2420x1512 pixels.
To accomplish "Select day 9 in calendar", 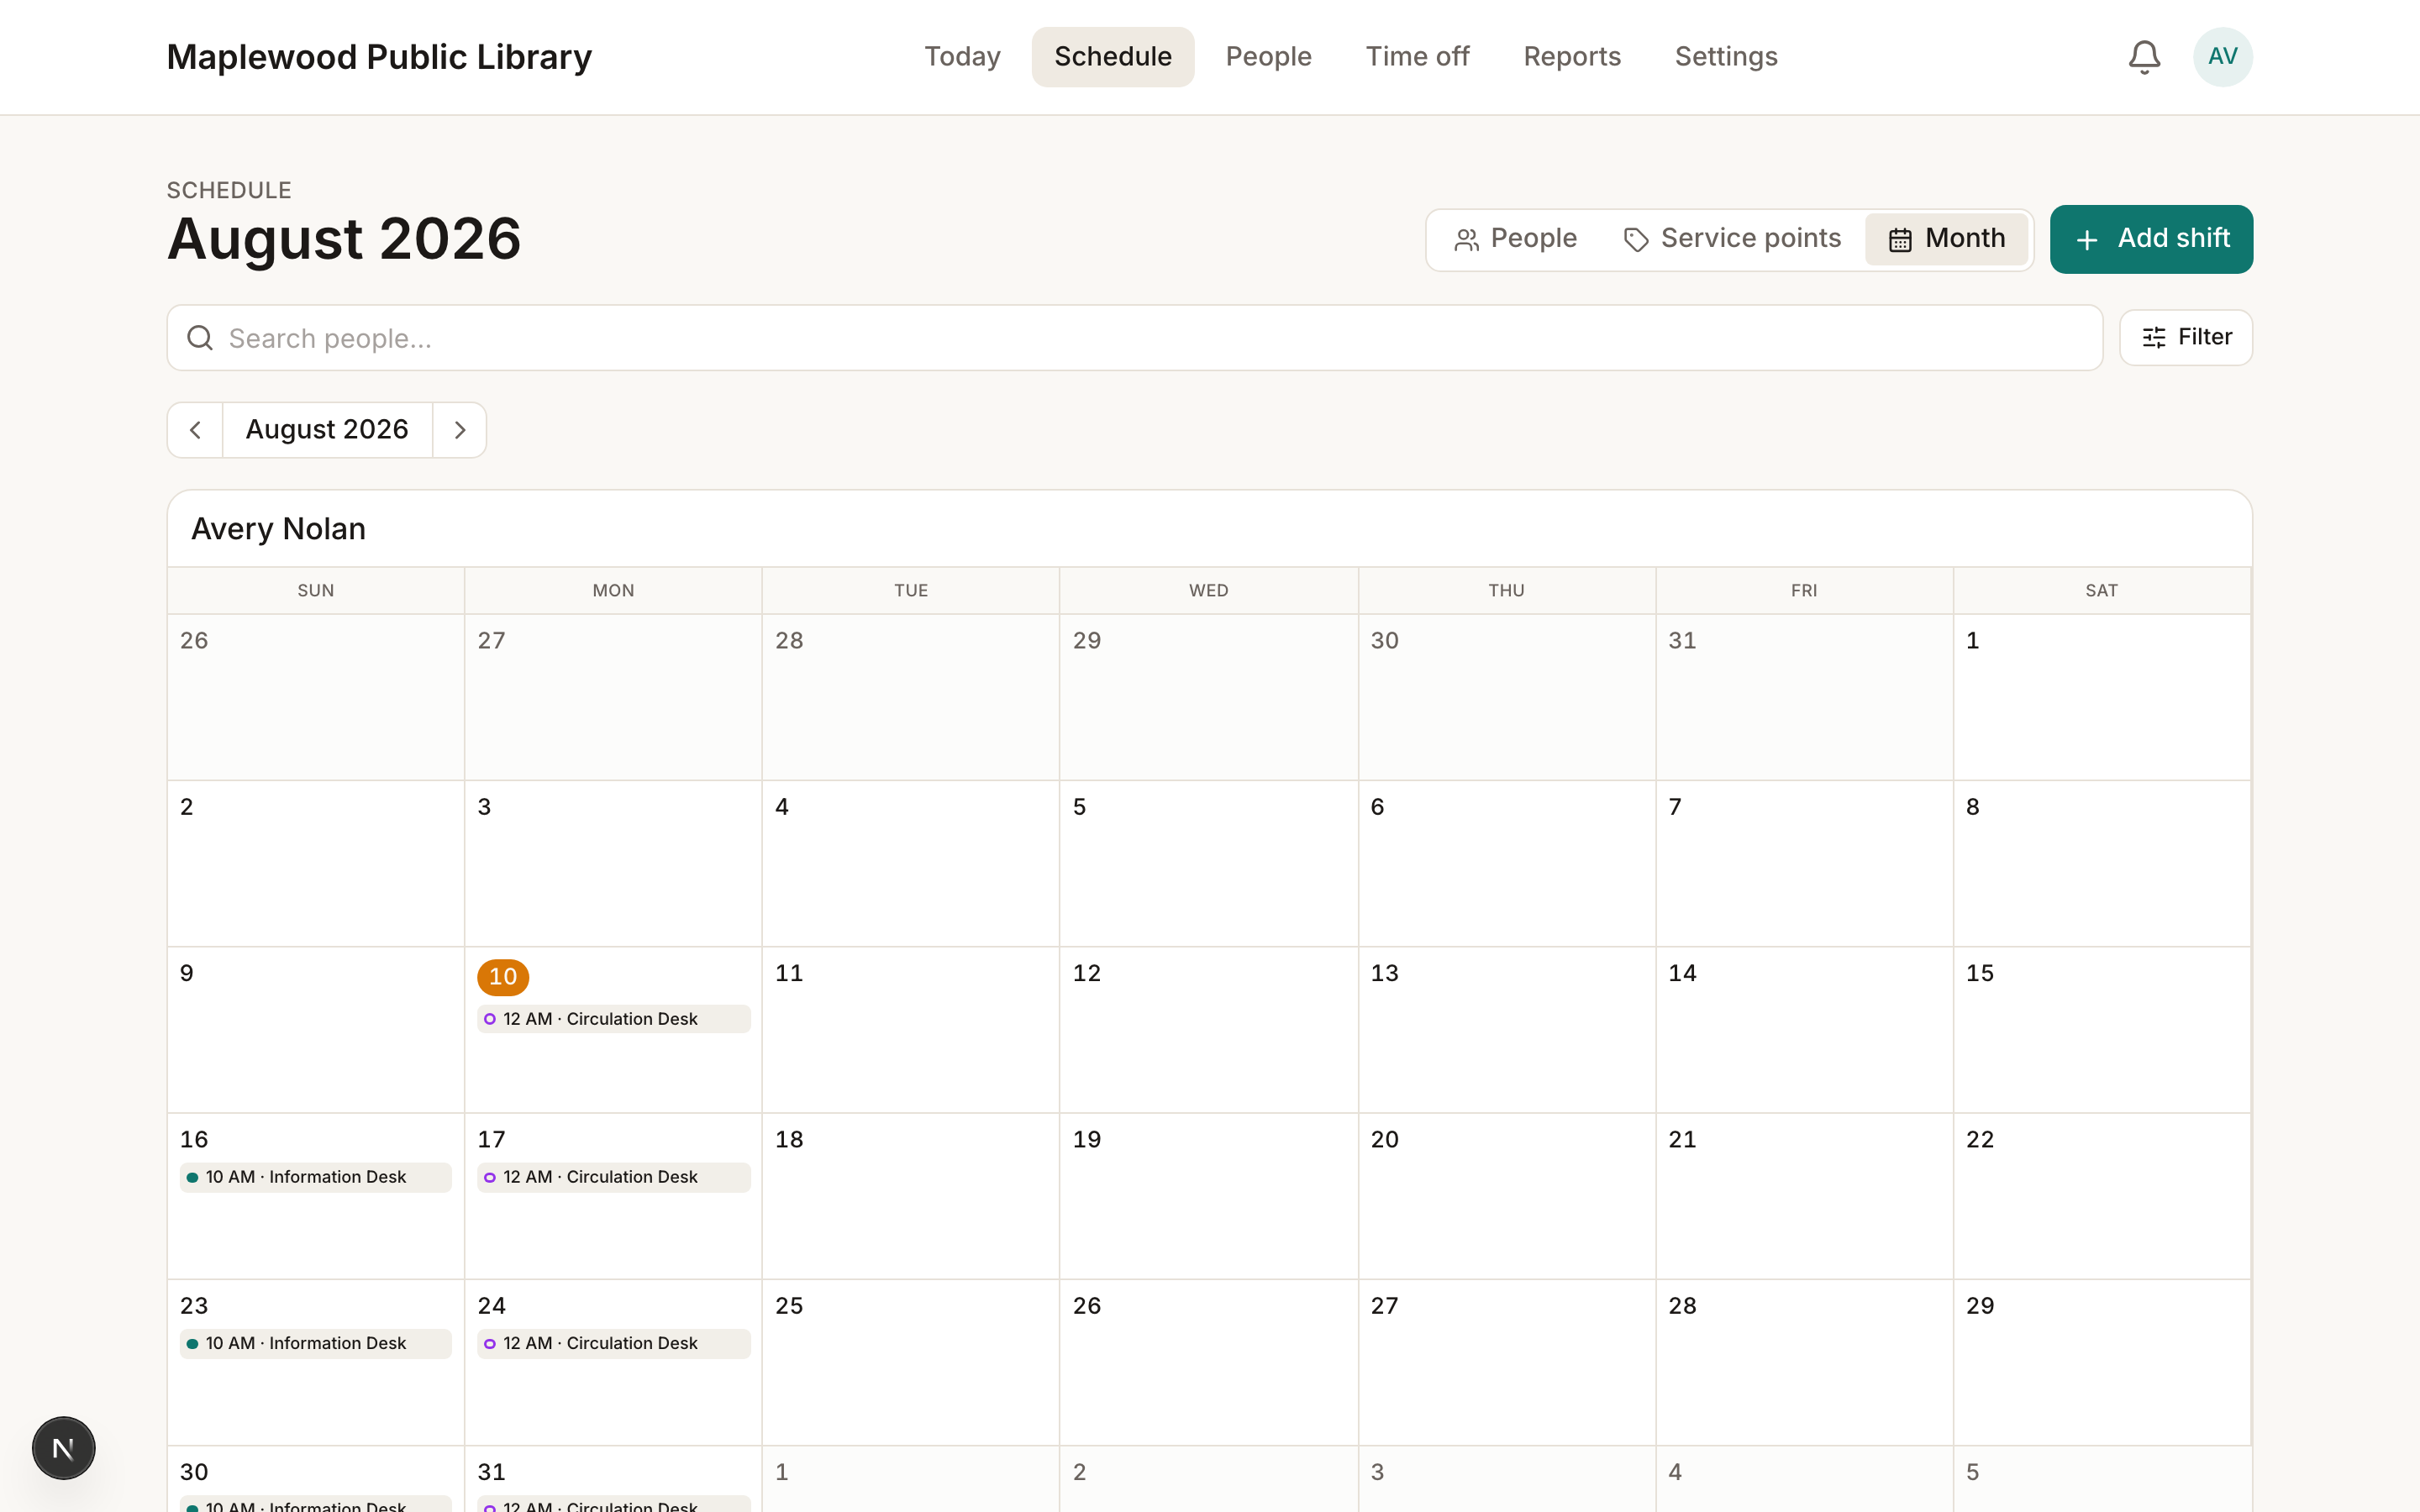I will (x=315, y=1029).
